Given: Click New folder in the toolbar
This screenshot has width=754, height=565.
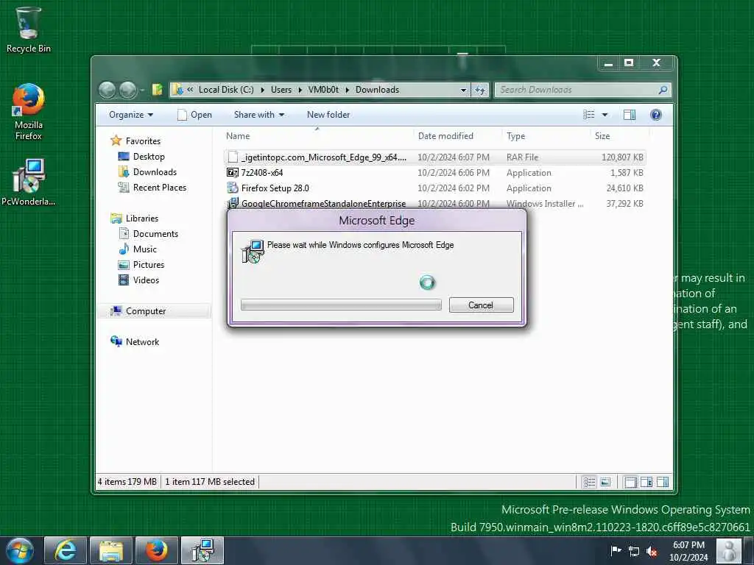Looking at the screenshot, I should tap(328, 115).
